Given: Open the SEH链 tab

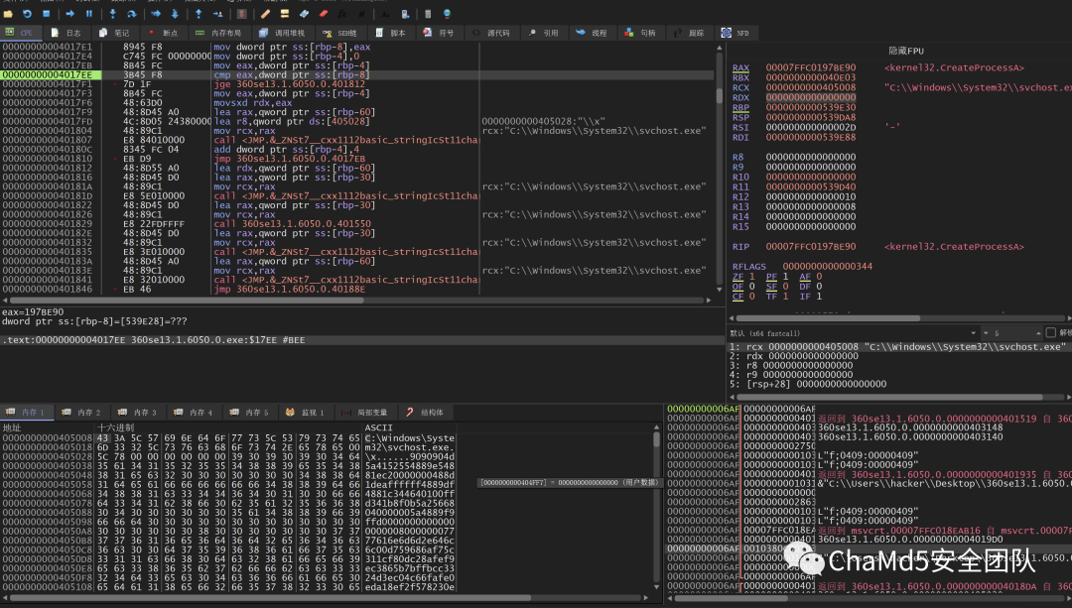Looking at the screenshot, I should [x=340, y=33].
